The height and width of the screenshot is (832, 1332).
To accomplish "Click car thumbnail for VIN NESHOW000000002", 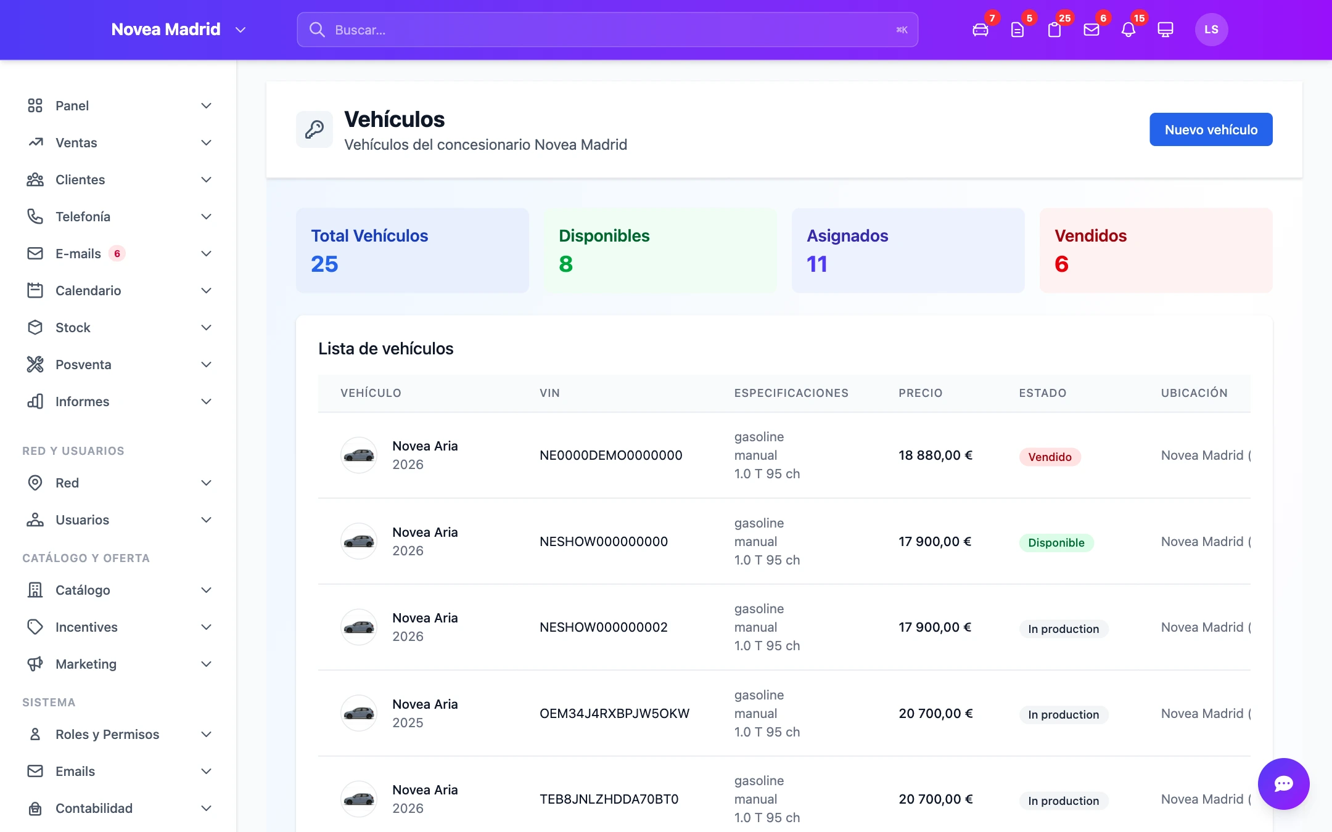I will [x=359, y=627].
